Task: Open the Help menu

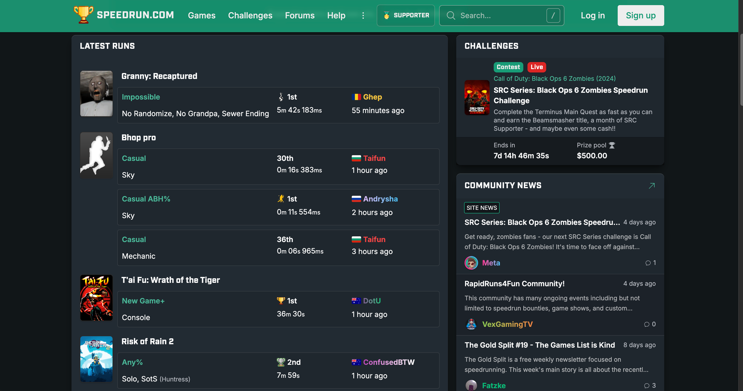Action: pyautogui.click(x=336, y=15)
